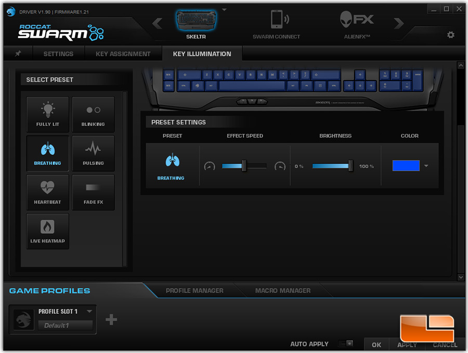Click the '100 %' brightness label
This screenshot has height=353, width=468.
pos(367,166)
